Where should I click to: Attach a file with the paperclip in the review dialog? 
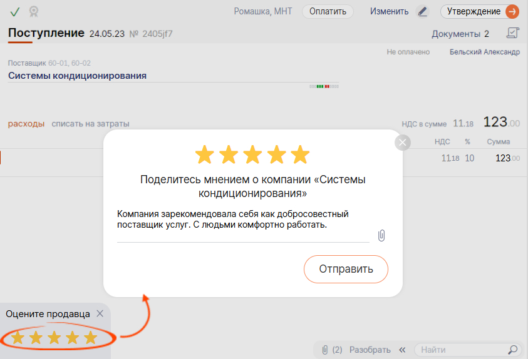pyautogui.click(x=381, y=235)
